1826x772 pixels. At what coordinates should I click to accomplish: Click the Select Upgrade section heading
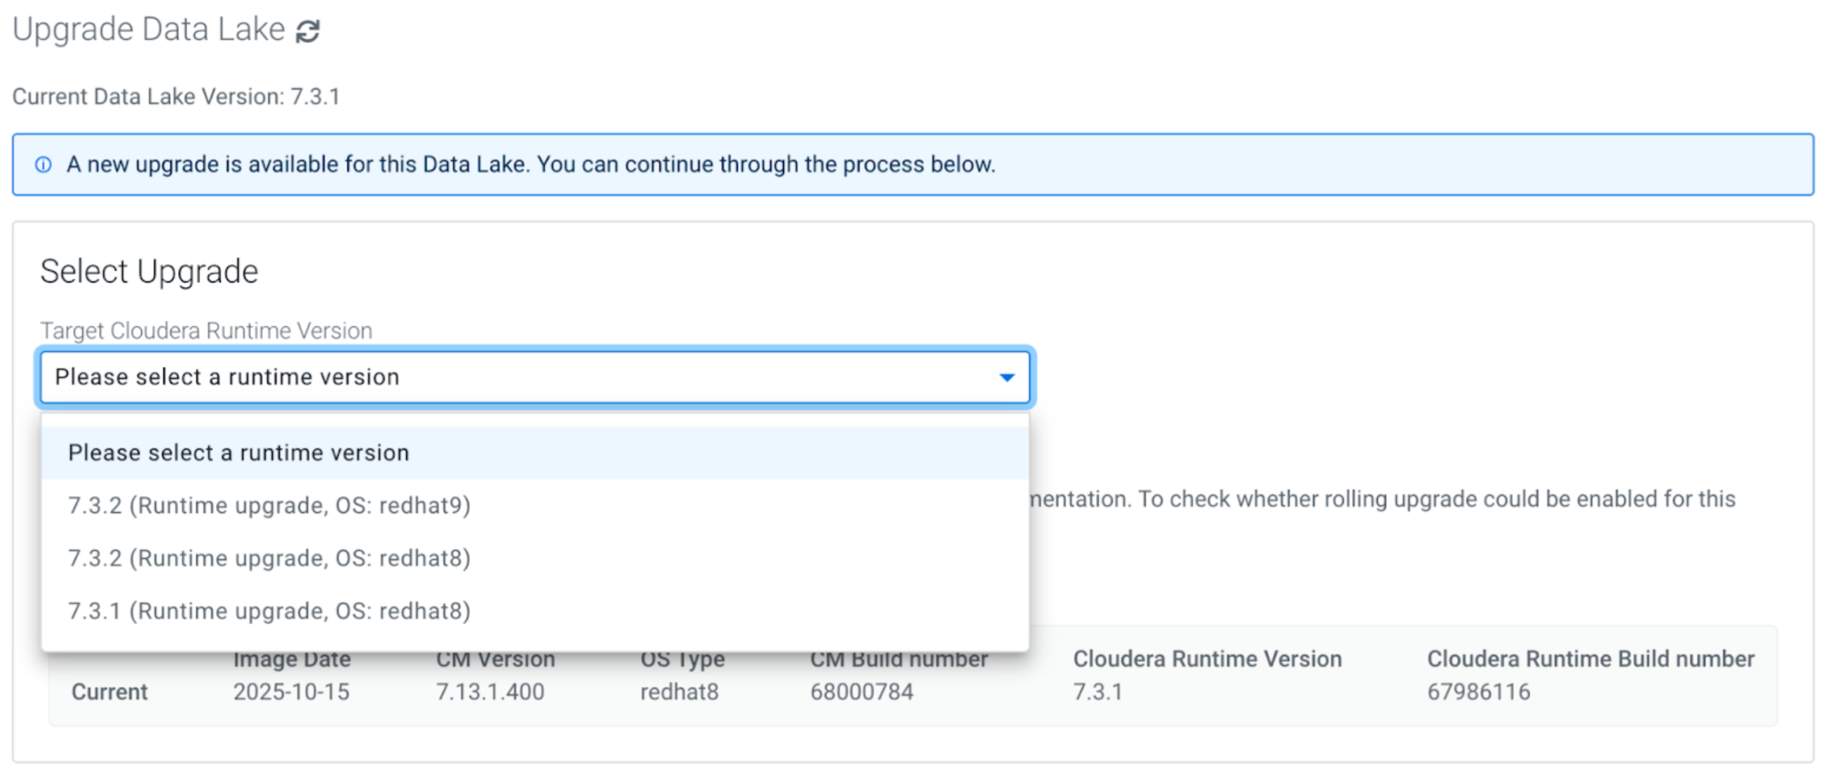pyautogui.click(x=149, y=272)
